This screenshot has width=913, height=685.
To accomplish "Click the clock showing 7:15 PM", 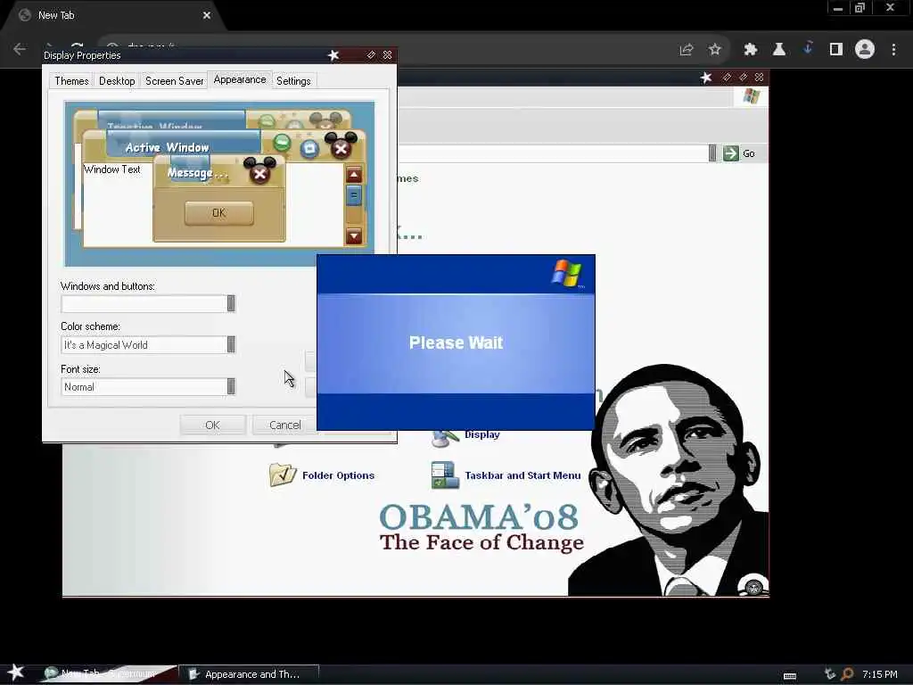I will point(879,674).
